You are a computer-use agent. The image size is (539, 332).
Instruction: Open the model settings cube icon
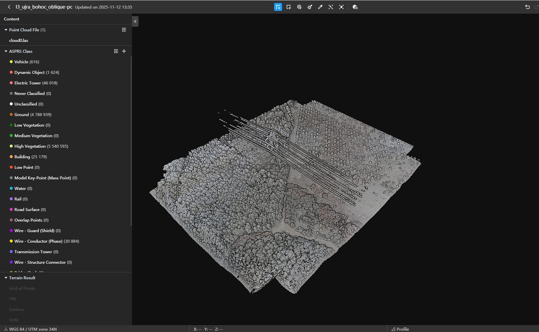point(355,7)
